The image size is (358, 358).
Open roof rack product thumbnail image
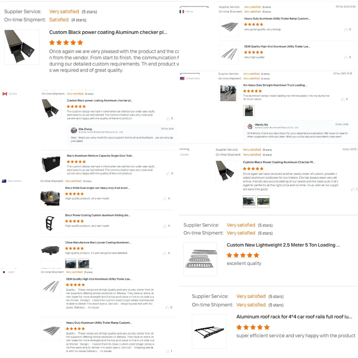209,331
